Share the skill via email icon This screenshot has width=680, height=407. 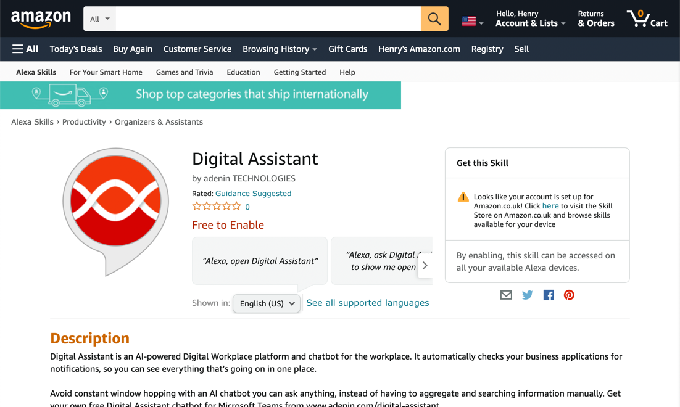(x=506, y=295)
